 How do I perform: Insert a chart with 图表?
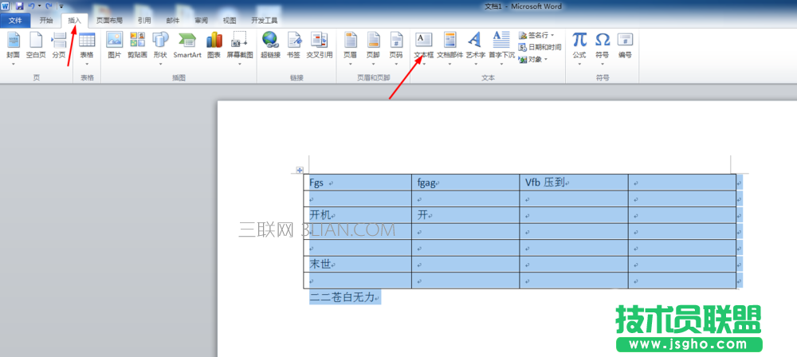tap(214, 45)
